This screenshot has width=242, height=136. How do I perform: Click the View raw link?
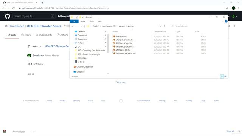coord(121,82)
